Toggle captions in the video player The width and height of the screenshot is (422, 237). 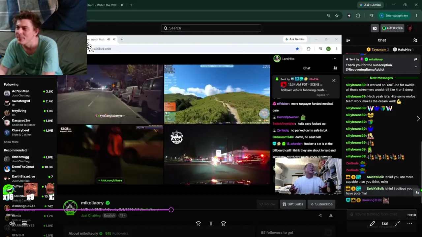(x=24, y=224)
